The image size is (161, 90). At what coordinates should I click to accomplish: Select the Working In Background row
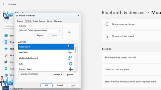point(46,58)
